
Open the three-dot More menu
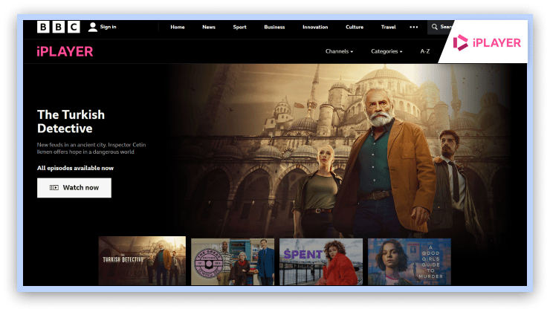pyautogui.click(x=414, y=27)
